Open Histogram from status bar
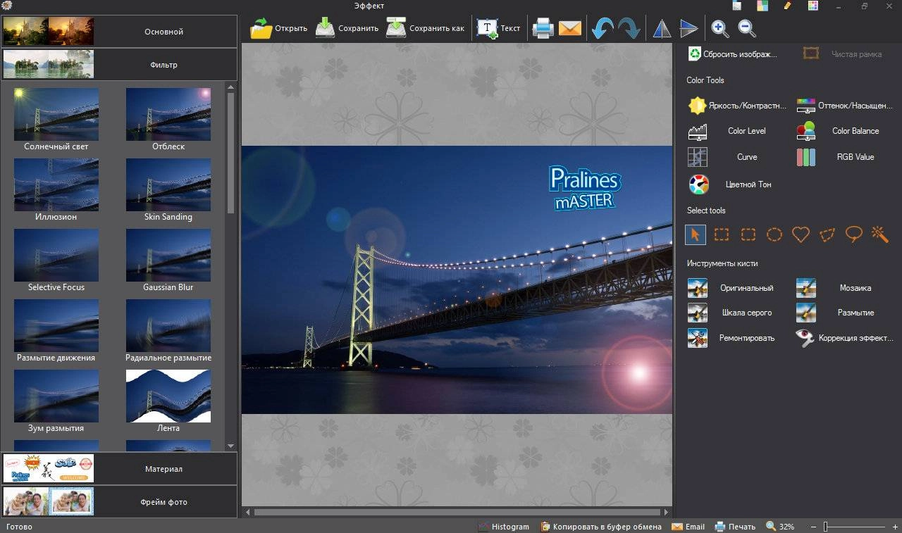Image resolution: width=902 pixels, height=533 pixels. (503, 527)
